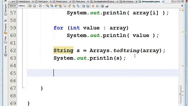Click the Uncomment code icon
Image resolution: width=188 pixels, height=106 pixels.
107,6
